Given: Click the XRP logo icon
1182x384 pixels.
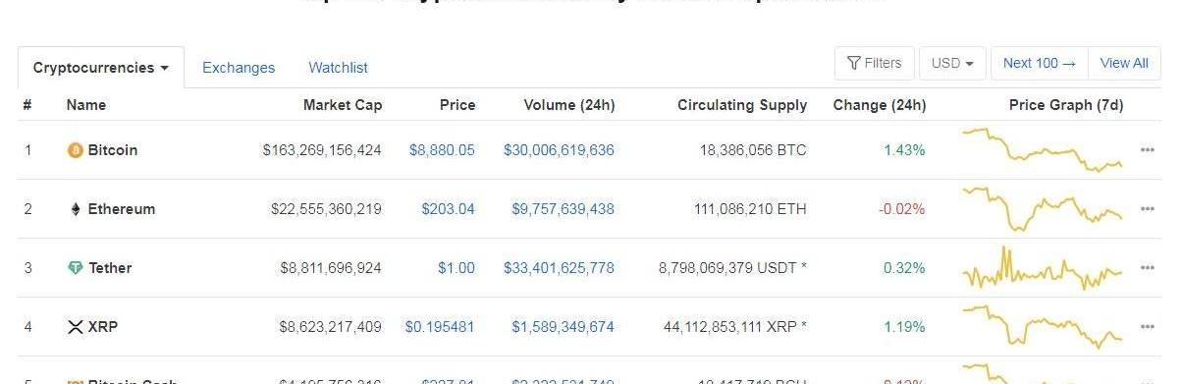Looking at the screenshot, I should [75, 327].
